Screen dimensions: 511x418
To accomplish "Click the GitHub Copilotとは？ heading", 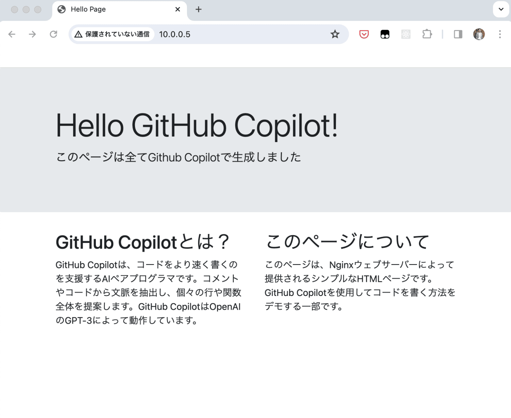I will (x=143, y=242).
